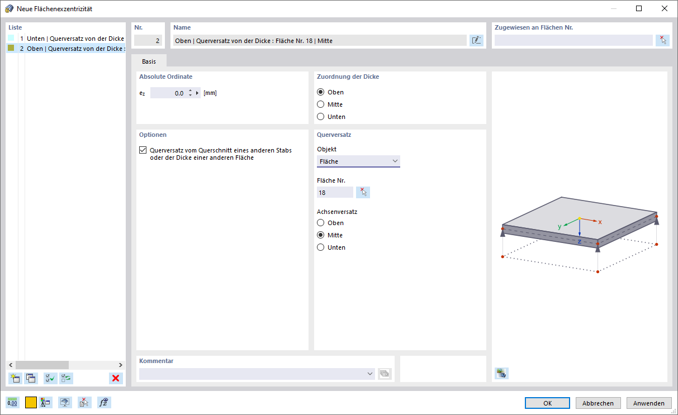The height and width of the screenshot is (415, 678).
Task: Open the units and decimal places icon
Action: pyautogui.click(x=12, y=402)
